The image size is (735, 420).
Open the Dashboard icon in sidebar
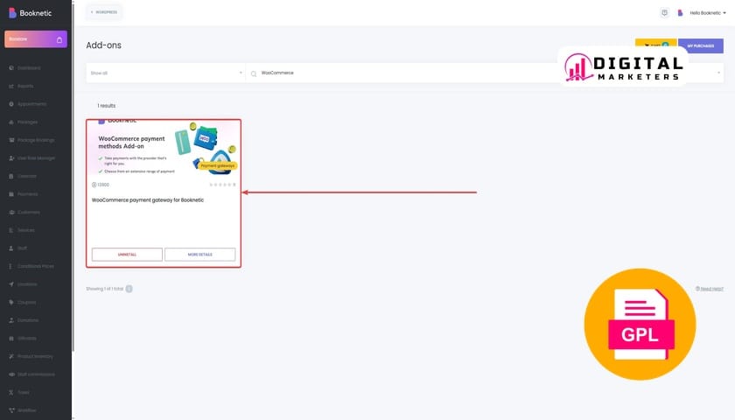[10, 68]
